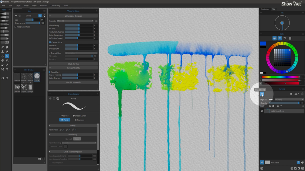Toggle the NanoPixel checkbox
The width and height of the screenshot is (305, 171).
click(49, 72)
